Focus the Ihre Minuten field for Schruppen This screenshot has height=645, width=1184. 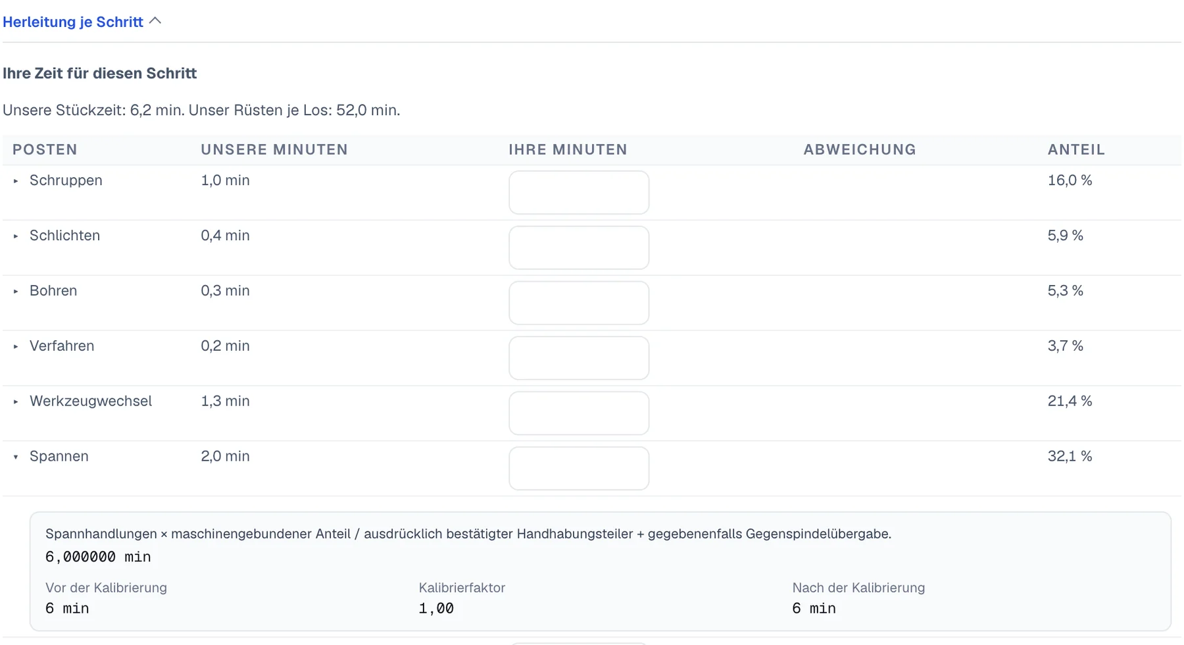579,192
